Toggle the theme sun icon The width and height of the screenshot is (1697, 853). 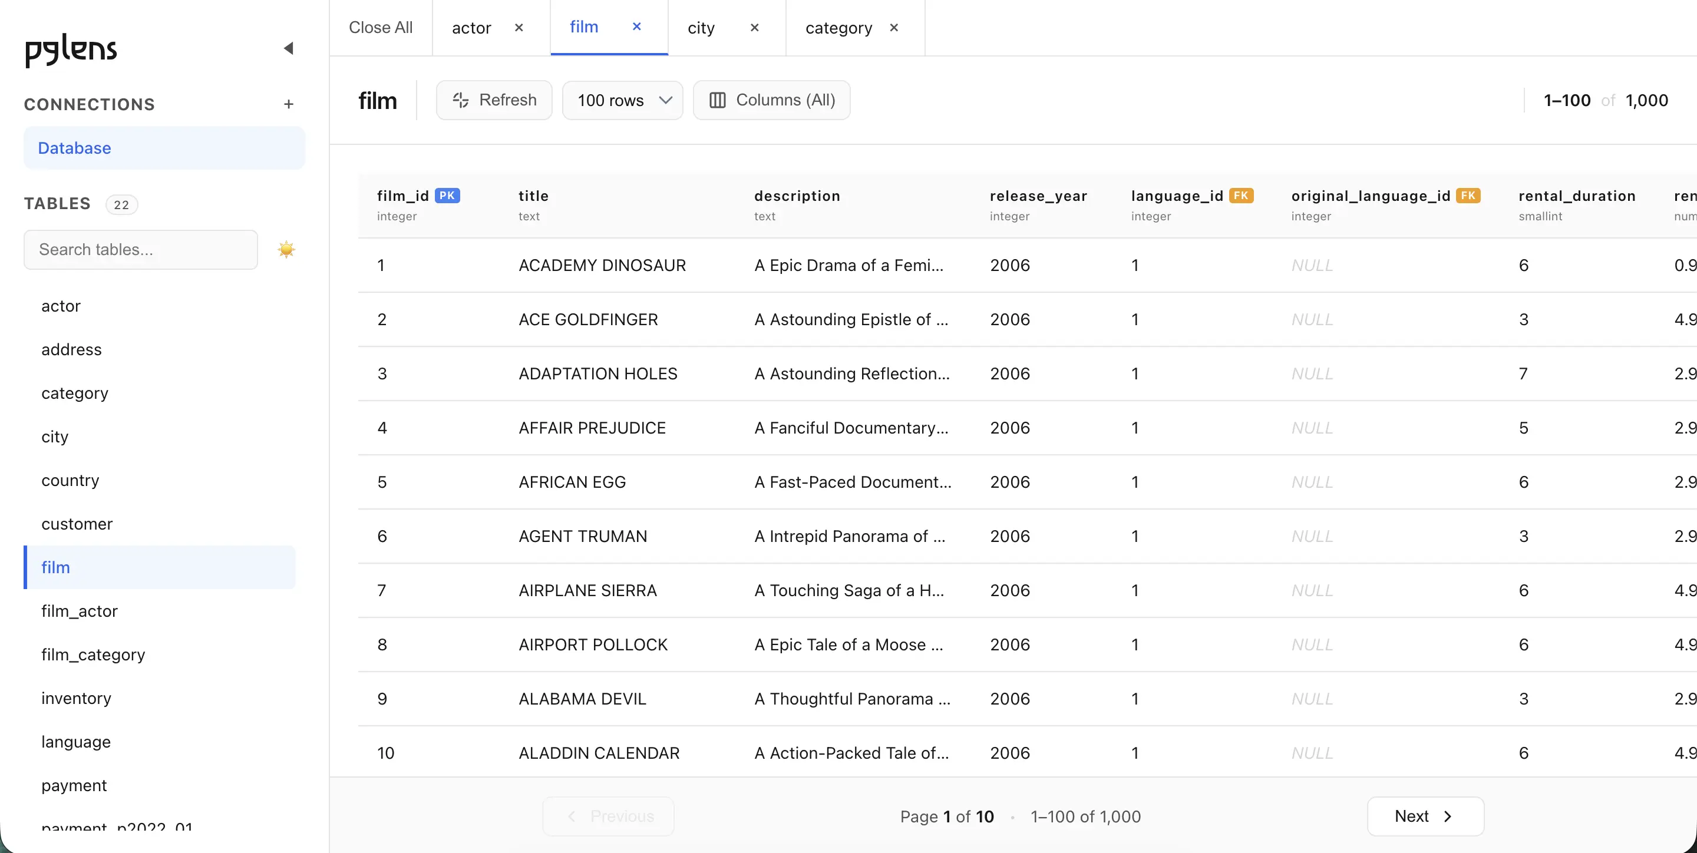(286, 249)
